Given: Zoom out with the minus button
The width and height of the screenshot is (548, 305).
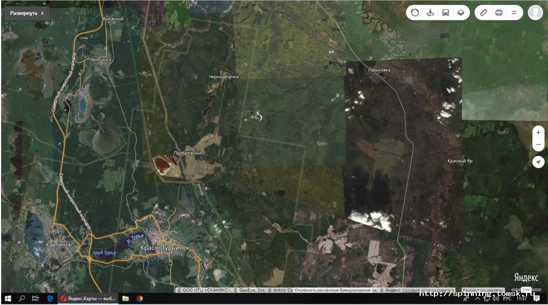Looking at the screenshot, I should 538,145.
